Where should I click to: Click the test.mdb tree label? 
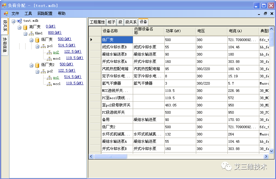[31, 21]
